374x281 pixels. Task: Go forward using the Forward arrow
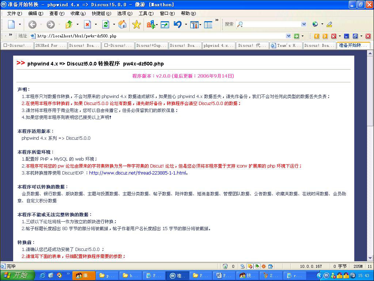pos(50,25)
